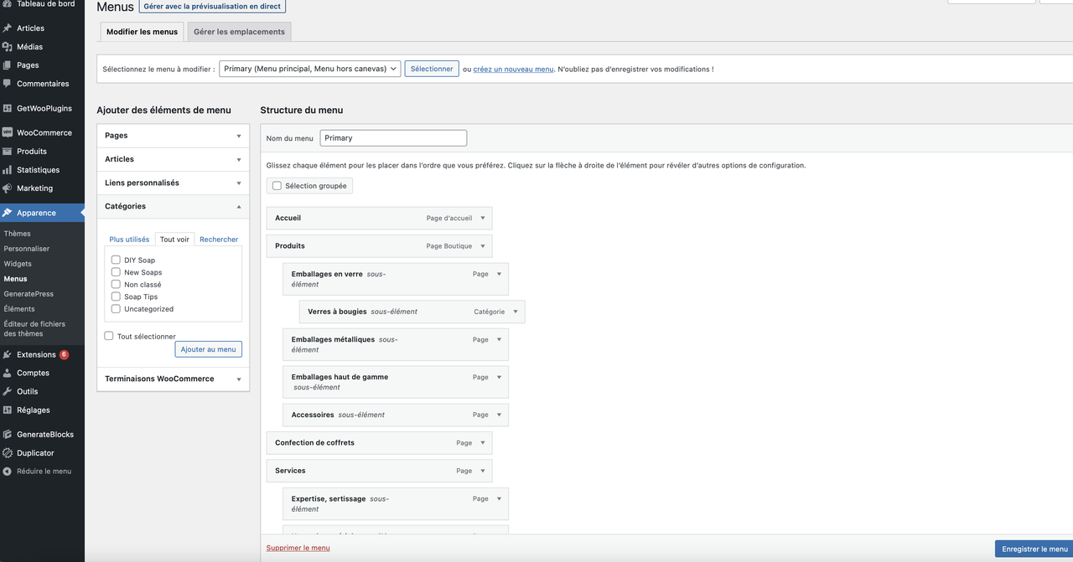Click the GenerateBlocks icon
The image size is (1073, 562).
point(8,434)
